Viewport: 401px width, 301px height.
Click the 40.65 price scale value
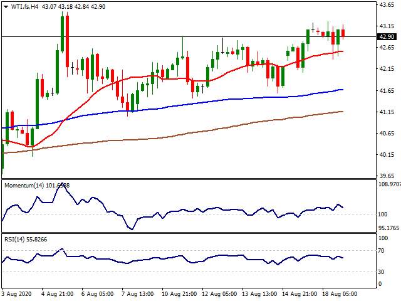pyautogui.click(x=387, y=133)
